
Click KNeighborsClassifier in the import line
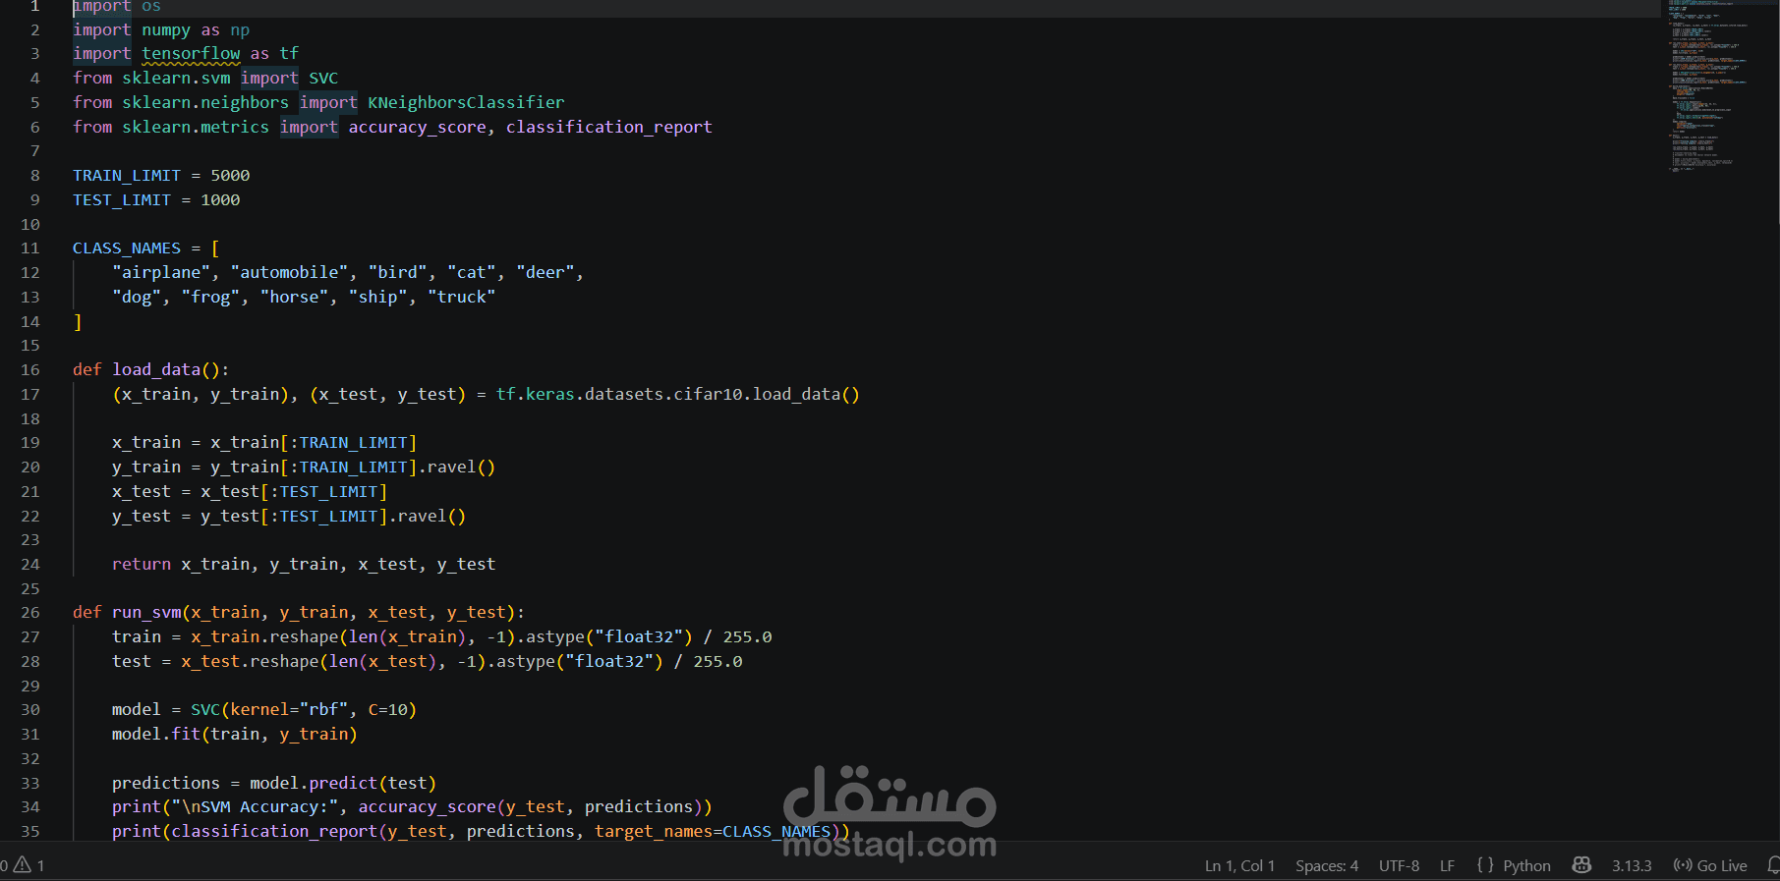pyautogui.click(x=466, y=102)
